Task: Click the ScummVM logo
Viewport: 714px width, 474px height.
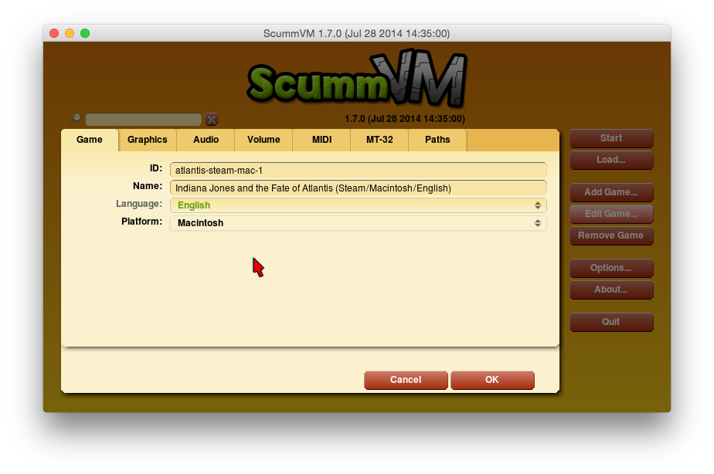Action: tap(358, 78)
